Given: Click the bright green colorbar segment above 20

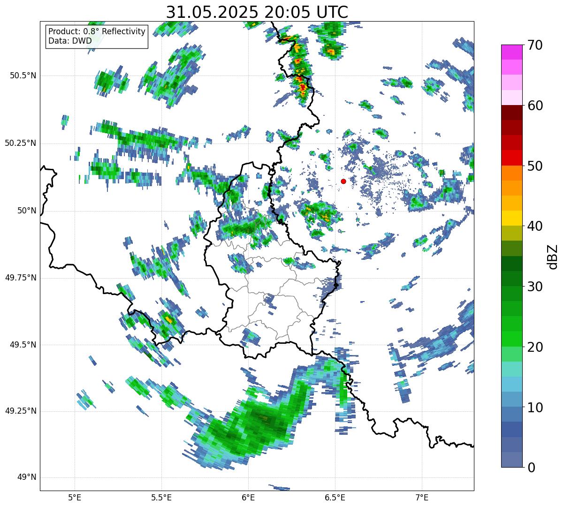Looking at the screenshot, I should pyautogui.click(x=512, y=339).
